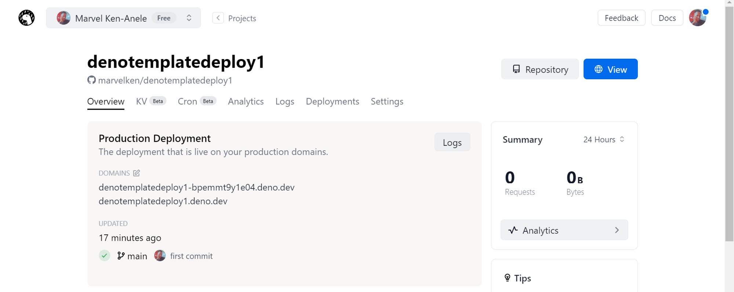Click the Marvel Ken-Anele avatar in switcher
Viewport: 734px width, 292px height.
point(63,18)
